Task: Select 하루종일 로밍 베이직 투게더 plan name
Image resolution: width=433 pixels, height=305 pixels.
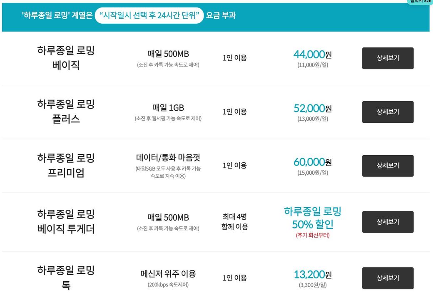Action: (x=66, y=221)
